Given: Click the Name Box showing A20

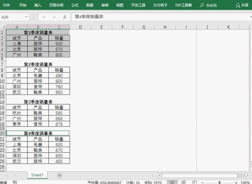Looking at the screenshot, I should [12, 17].
